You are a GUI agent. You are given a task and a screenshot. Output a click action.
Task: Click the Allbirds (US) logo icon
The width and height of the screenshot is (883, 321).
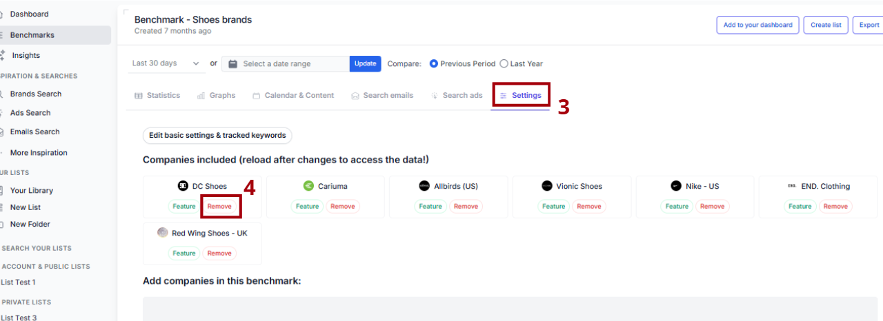[x=424, y=186]
